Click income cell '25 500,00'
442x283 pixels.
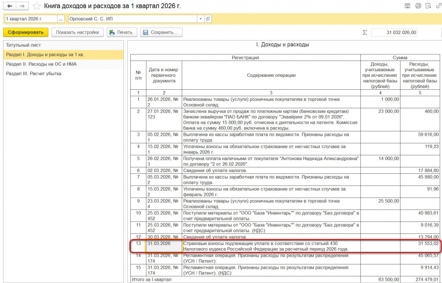(381, 204)
